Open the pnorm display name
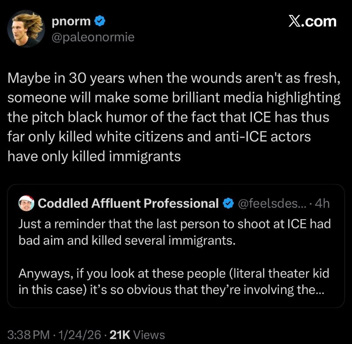Viewport: 352px width, 344px height. coord(70,21)
